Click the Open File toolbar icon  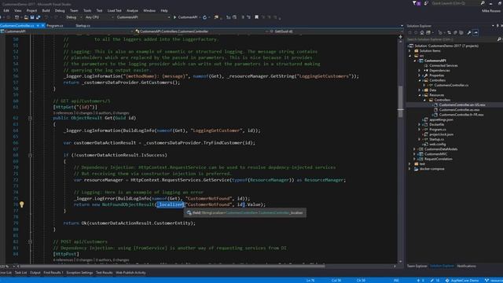26,17
